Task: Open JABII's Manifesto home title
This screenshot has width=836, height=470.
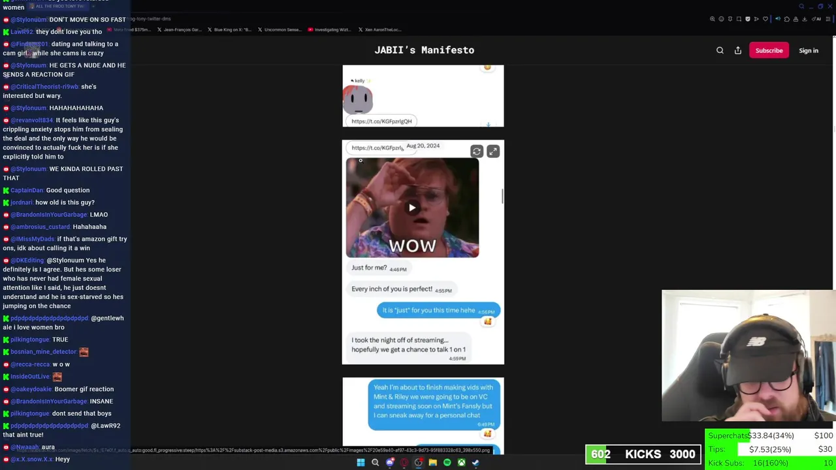Action: click(x=425, y=50)
